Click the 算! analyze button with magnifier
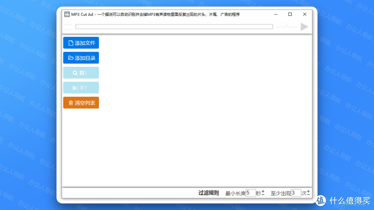This screenshot has width=374, height=210. point(81,73)
